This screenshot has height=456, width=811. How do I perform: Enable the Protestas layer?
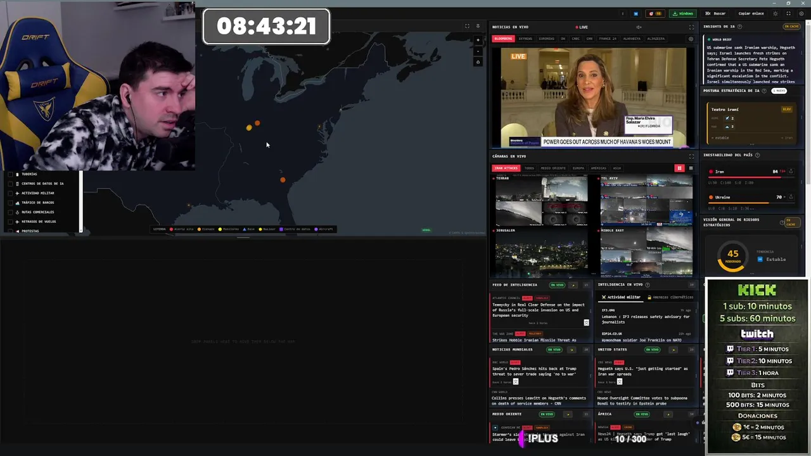[10, 231]
